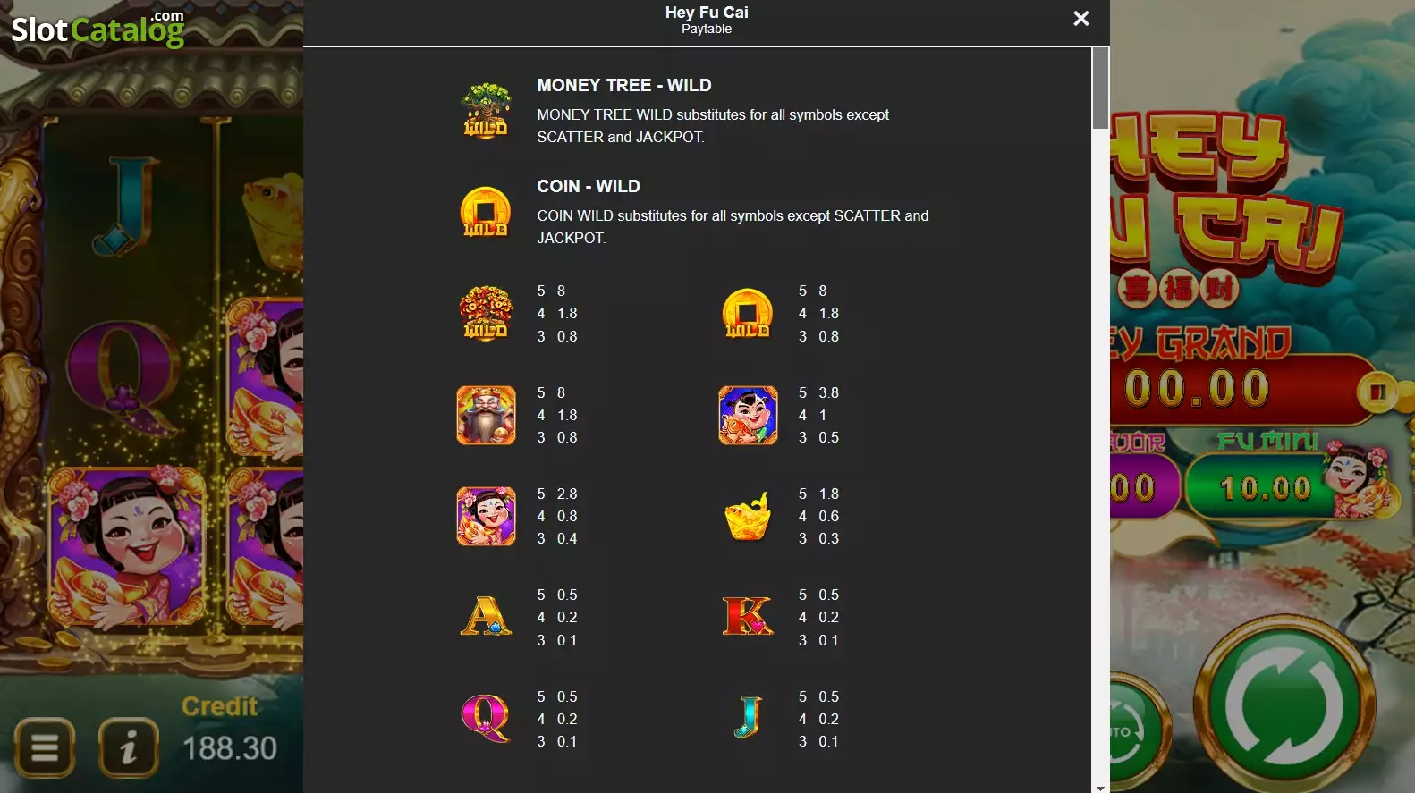Close the Hey Fu Cai paytable
The width and height of the screenshot is (1415, 793).
click(1080, 19)
